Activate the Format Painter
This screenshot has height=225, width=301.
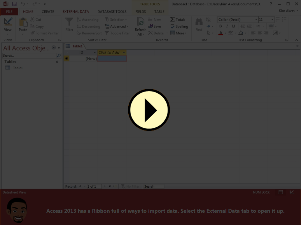pyautogui.click(x=44, y=33)
